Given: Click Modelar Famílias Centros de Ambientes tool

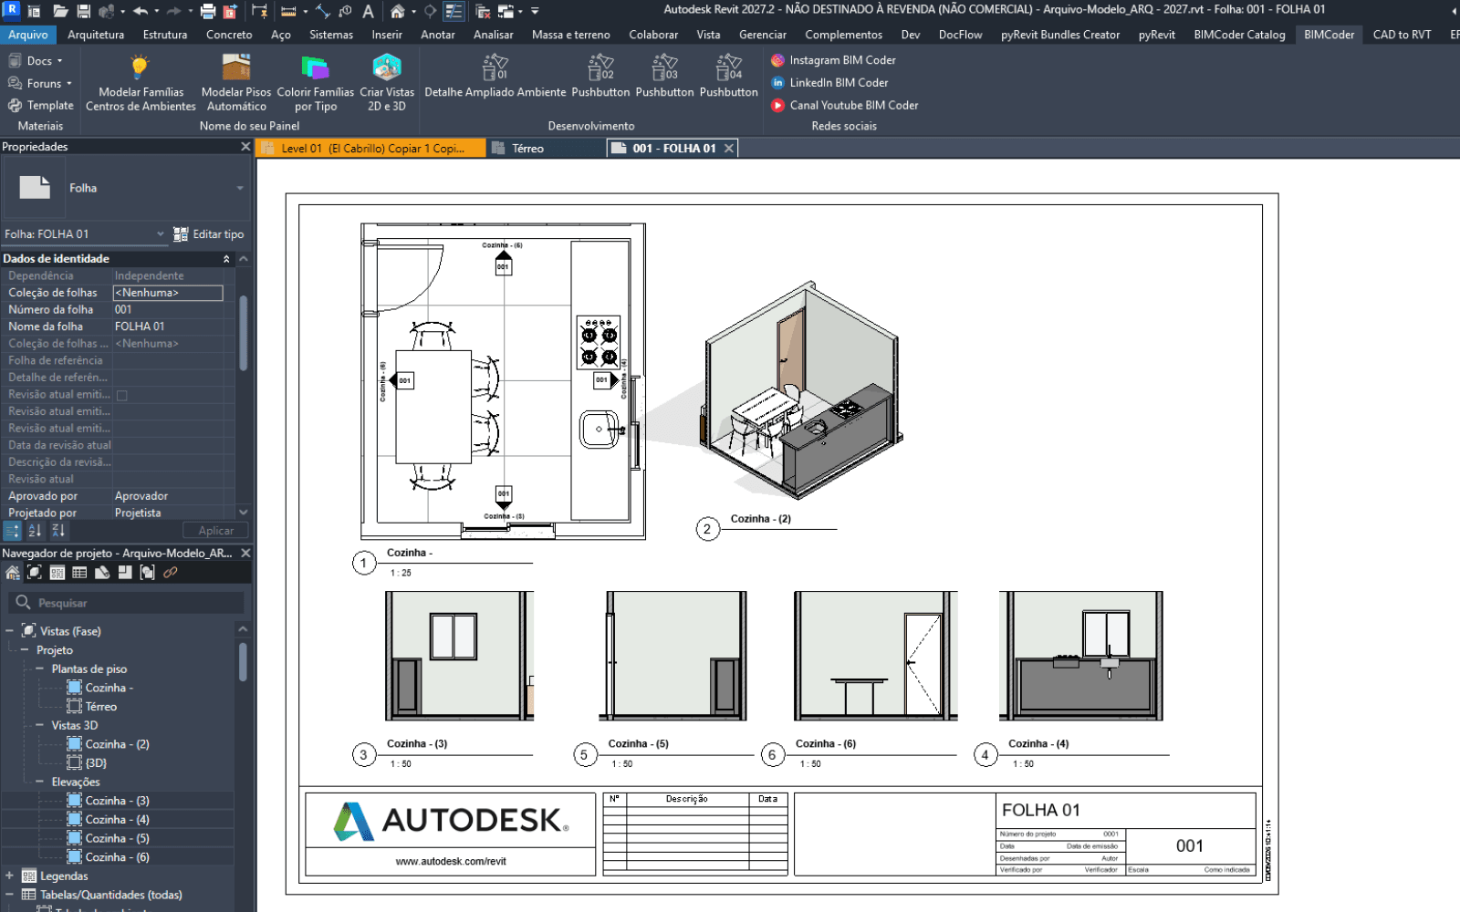Looking at the screenshot, I should click(x=141, y=82).
